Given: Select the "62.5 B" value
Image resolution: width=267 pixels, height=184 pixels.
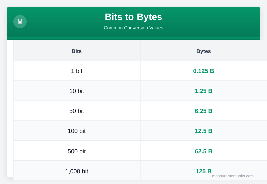Looking at the screenshot, I should [x=204, y=151].
